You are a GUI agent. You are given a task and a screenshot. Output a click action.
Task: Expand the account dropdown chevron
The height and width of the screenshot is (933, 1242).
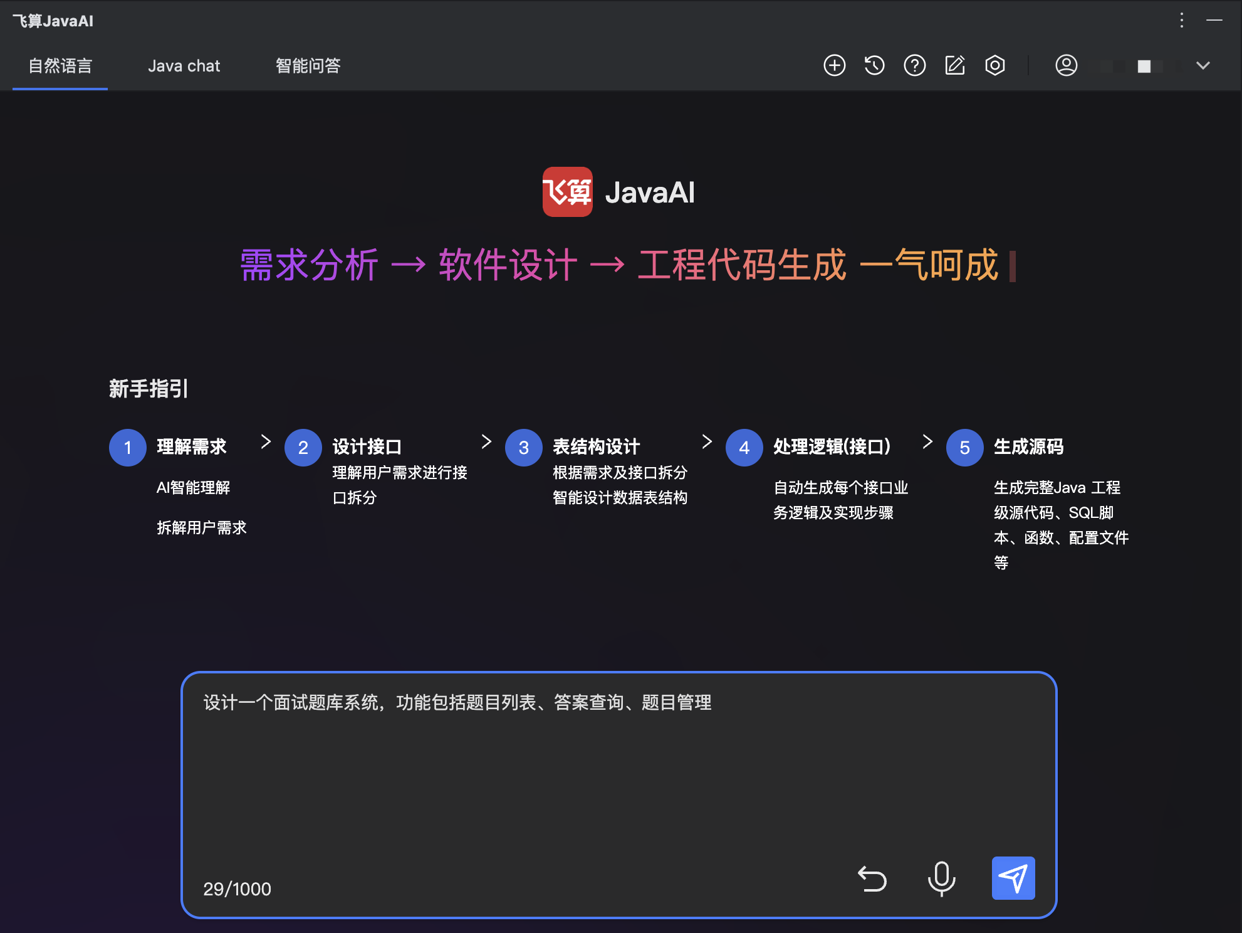[1203, 65]
